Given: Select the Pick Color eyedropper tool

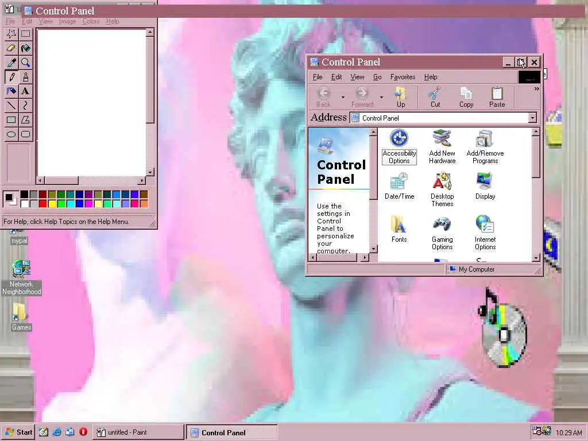Looking at the screenshot, I should (x=11, y=63).
